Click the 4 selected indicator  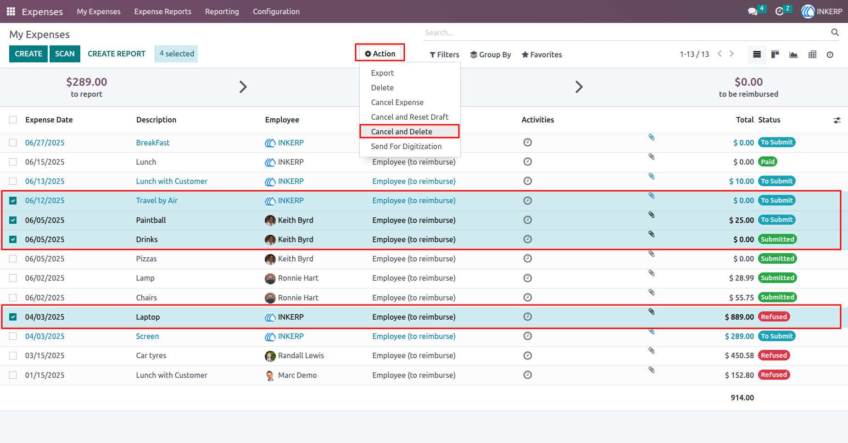[x=176, y=54]
